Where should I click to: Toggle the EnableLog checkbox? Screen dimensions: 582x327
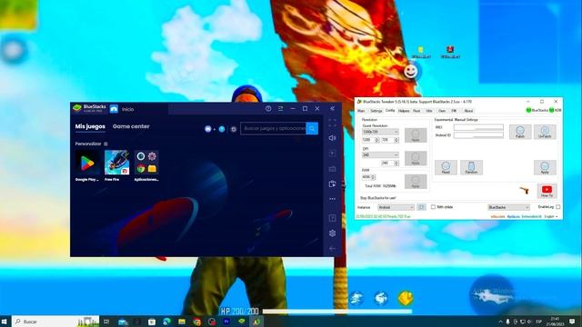point(557,207)
